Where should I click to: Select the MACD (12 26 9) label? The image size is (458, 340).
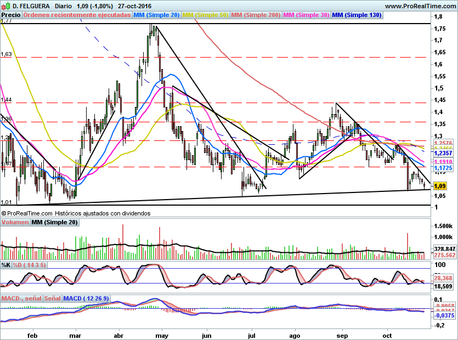86,298
